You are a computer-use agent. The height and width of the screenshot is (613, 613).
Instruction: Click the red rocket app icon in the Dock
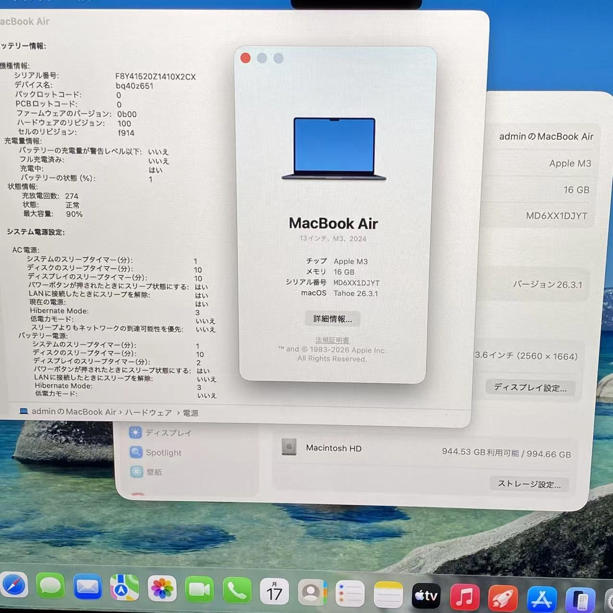(503, 599)
